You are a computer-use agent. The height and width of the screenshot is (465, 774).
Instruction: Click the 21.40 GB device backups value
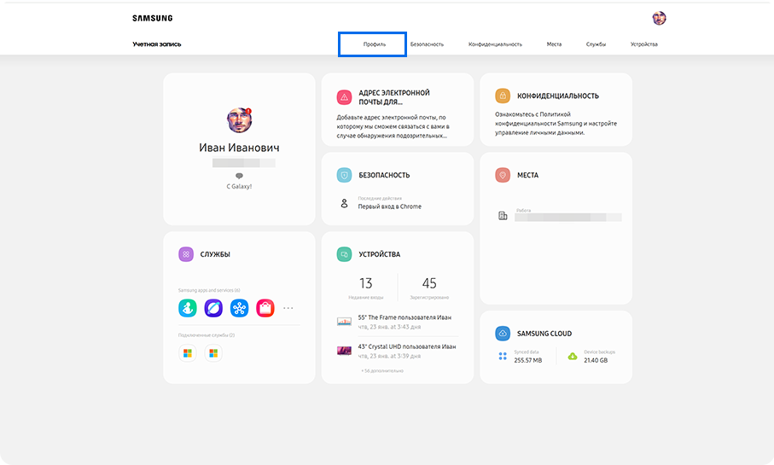596,360
